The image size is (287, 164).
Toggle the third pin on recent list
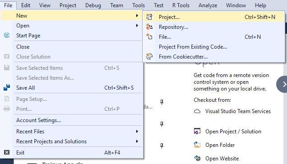click(x=162, y=146)
